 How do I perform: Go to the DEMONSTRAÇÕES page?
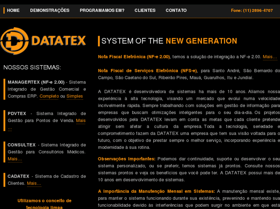click(x=50, y=10)
